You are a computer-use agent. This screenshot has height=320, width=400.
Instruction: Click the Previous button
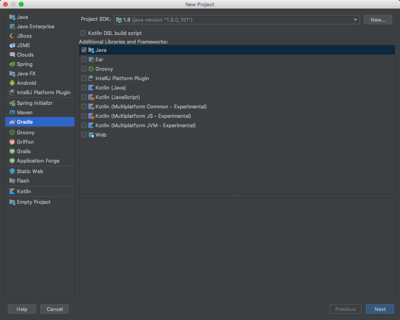(x=345, y=309)
